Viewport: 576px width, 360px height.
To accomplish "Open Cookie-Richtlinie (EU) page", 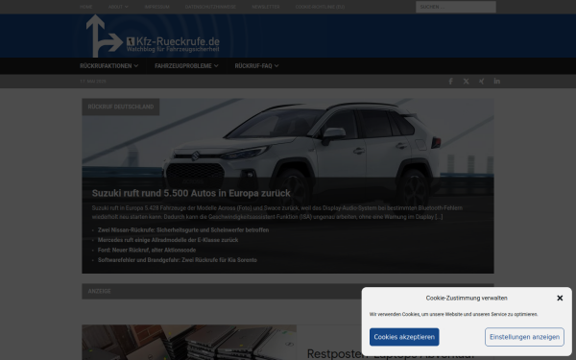I will tap(320, 7).
